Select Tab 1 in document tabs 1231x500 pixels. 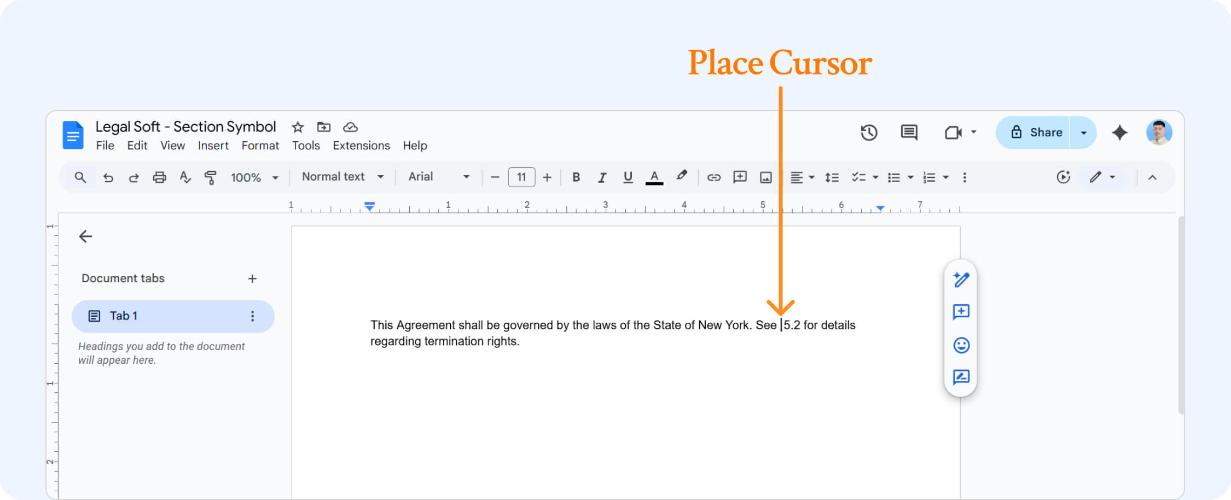point(173,316)
